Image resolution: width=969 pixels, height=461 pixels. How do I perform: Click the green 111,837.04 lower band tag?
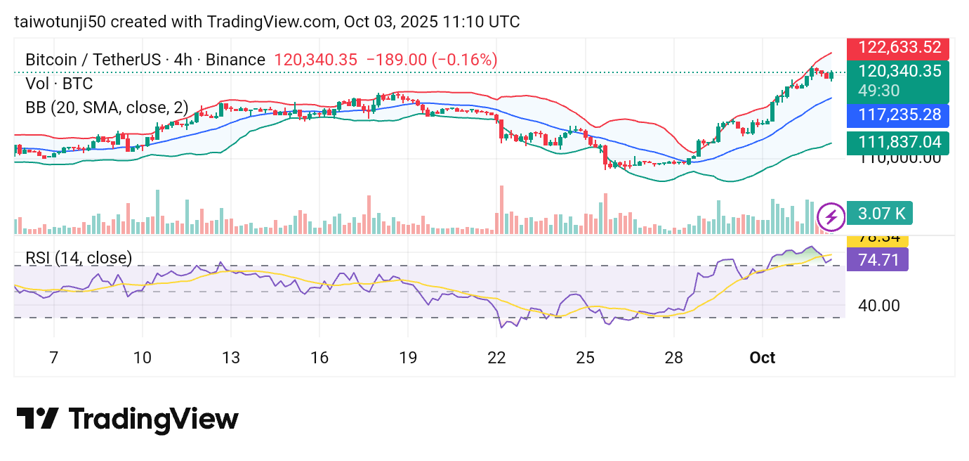click(898, 143)
